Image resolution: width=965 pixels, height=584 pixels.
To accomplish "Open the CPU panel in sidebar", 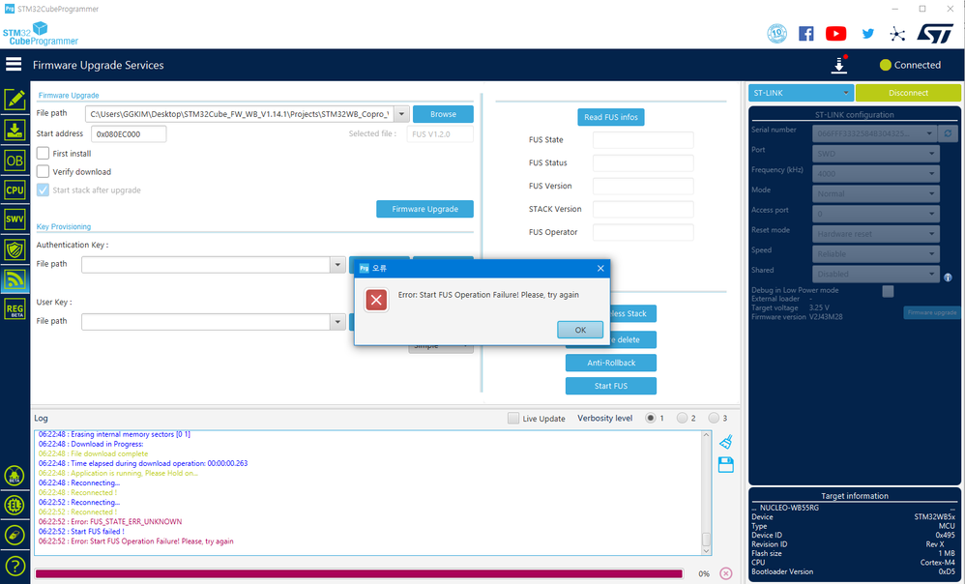I will 15,190.
